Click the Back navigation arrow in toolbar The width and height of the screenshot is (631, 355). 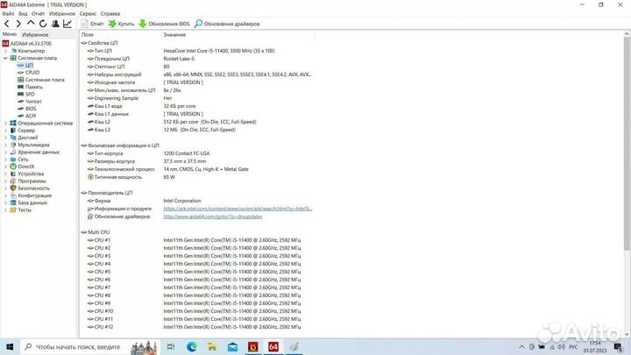(6, 24)
